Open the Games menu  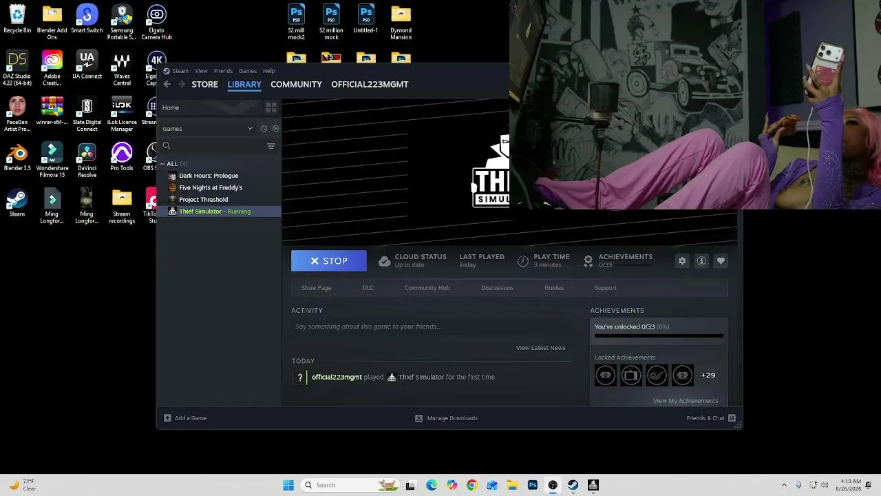click(248, 71)
